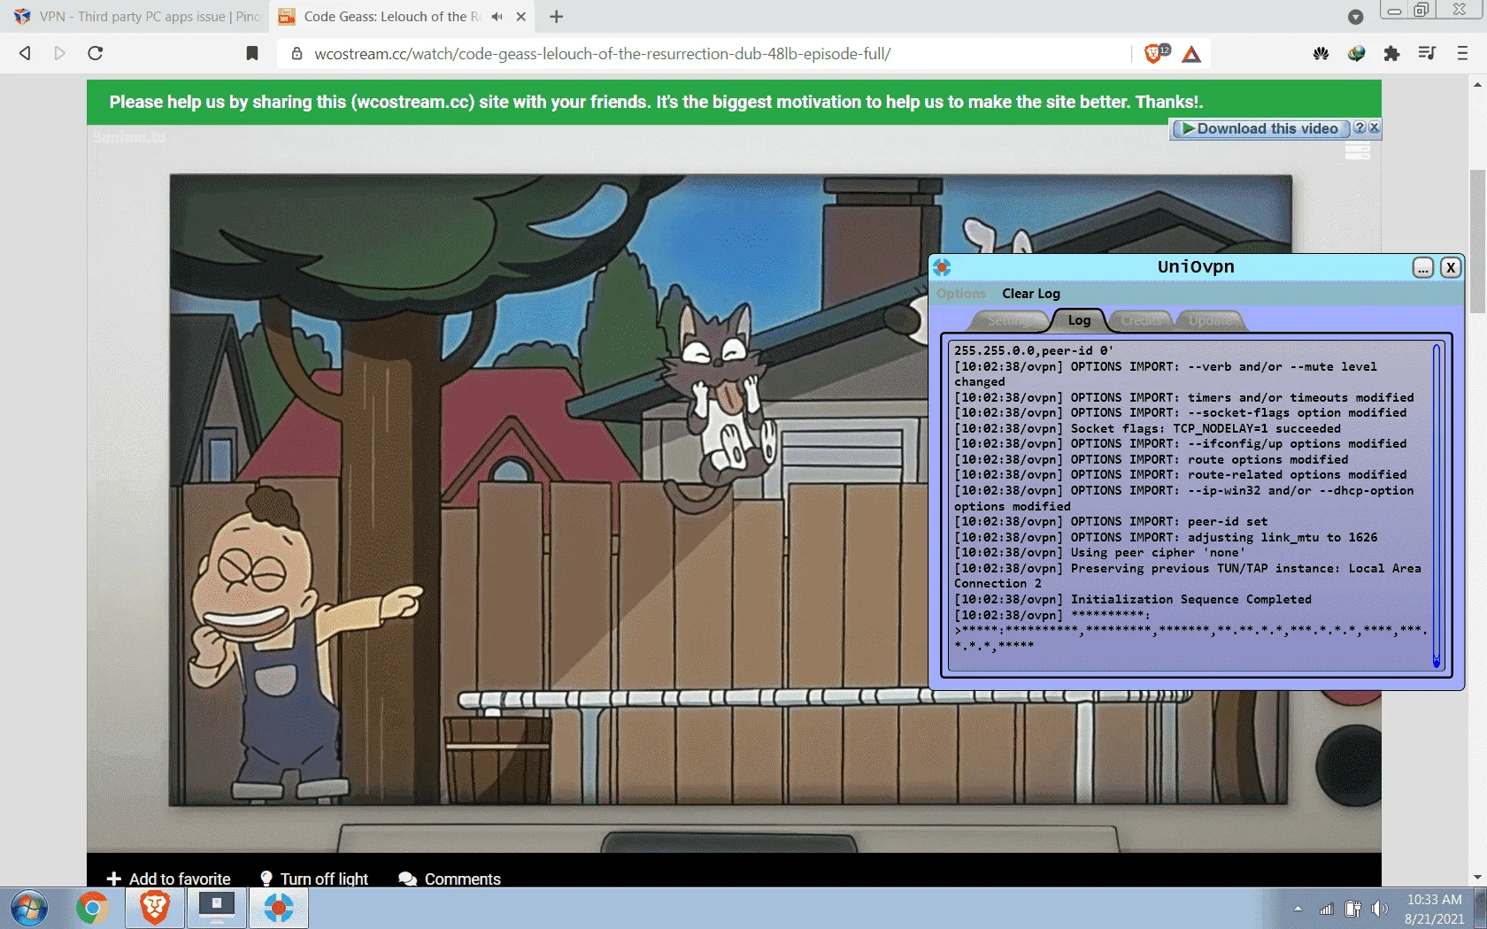Open the download panel help question mark
The width and height of the screenshot is (1487, 929).
pos(1360,128)
